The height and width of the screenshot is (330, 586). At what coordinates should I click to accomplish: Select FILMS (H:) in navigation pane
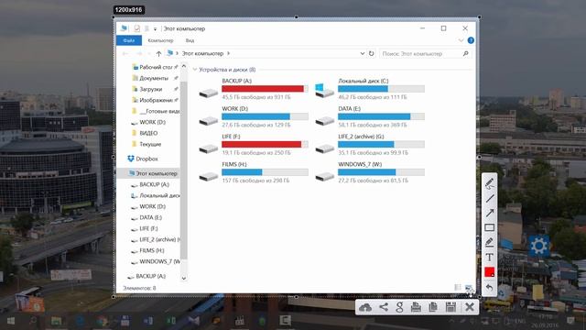pyautogui.click(x=151, y=250)
